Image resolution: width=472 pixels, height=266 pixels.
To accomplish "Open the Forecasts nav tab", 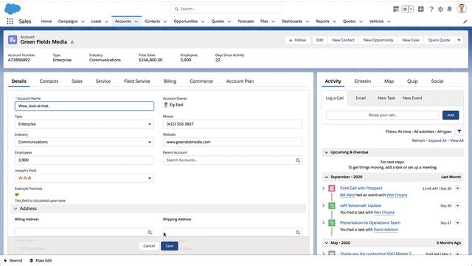I will click(246, 21).
